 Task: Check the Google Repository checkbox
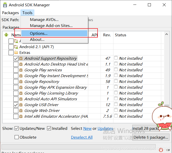point(16,82)
